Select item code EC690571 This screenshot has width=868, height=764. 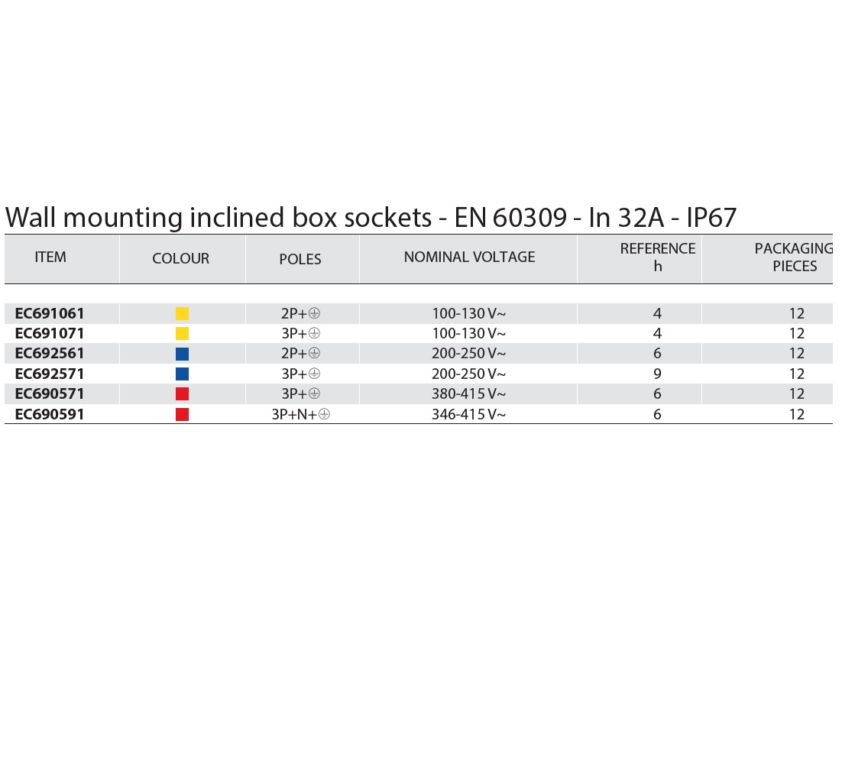point(49,393)
